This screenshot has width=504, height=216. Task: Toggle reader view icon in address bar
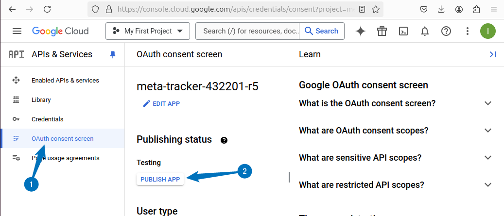click(x=362, y=9)
